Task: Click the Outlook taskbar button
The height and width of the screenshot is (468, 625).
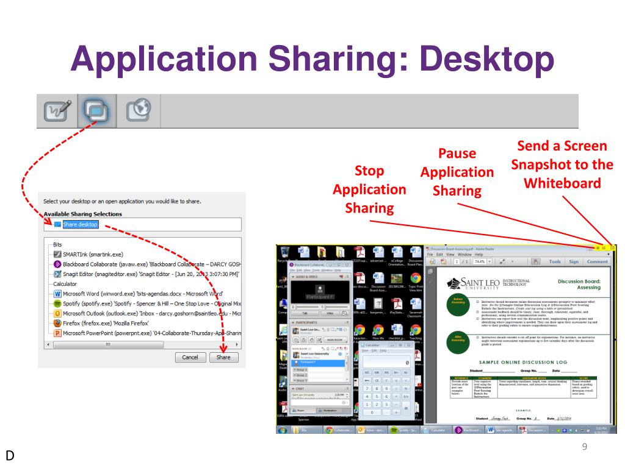Action: (x=371, y=430)
